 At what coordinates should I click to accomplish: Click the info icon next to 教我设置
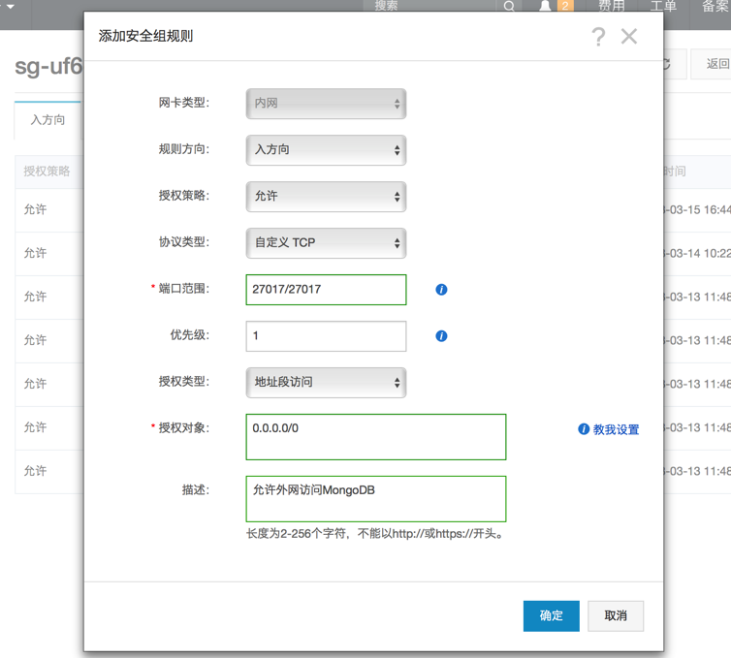coord(584,429)
